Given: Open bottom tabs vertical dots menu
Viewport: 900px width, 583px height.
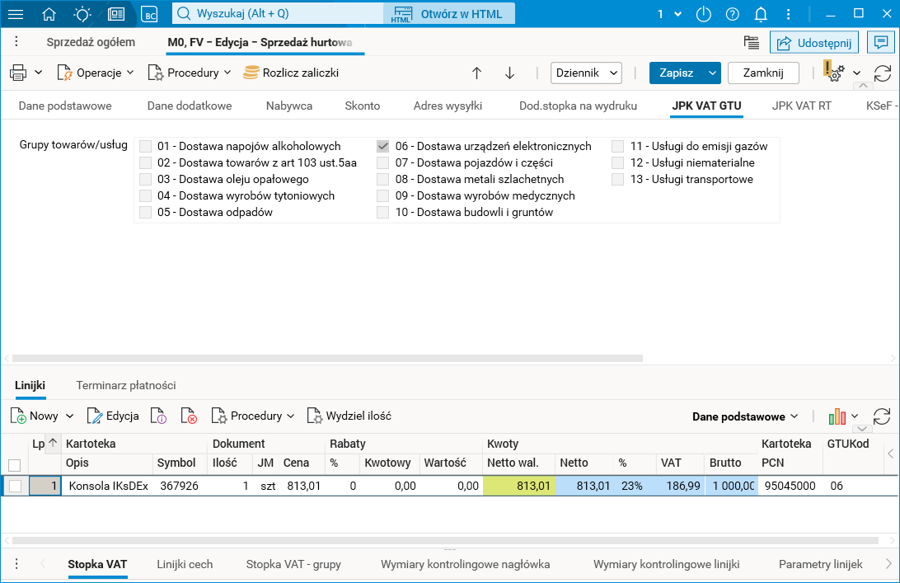Looking at the screenshot, I should pos(16,564).
